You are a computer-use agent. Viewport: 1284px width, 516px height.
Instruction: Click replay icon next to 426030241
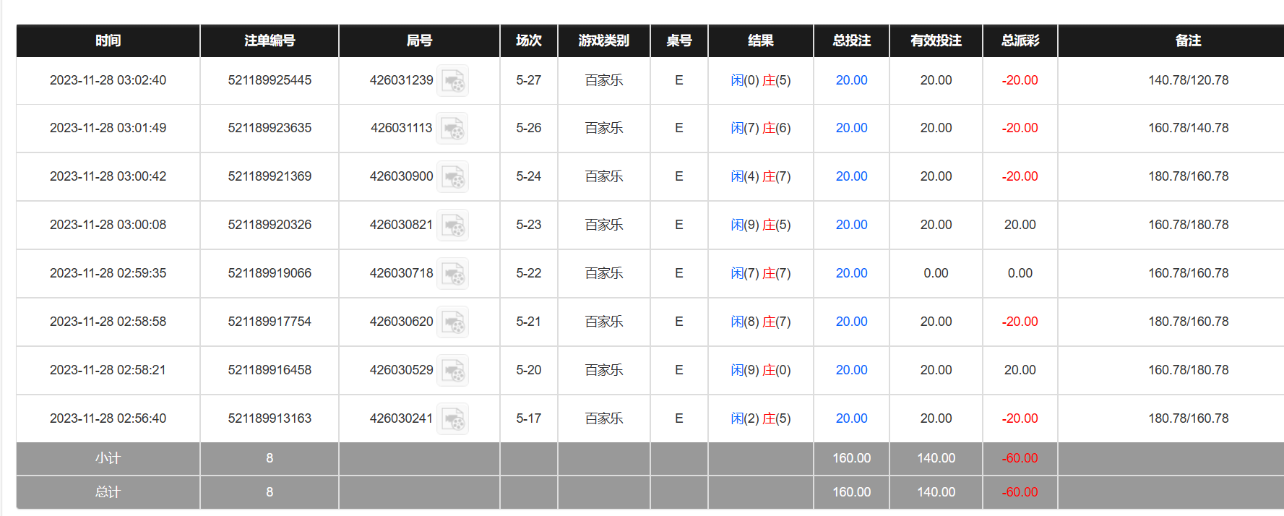pyautogui.click(x=453, y=419)
